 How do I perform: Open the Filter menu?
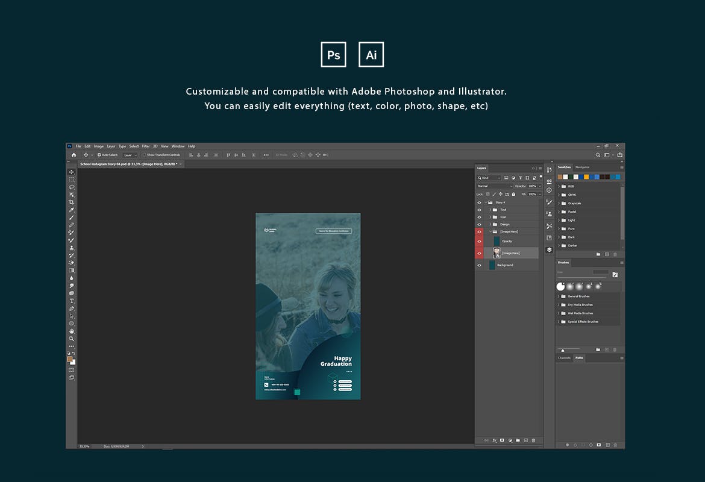pyautogui.click(x=146, y=146)
